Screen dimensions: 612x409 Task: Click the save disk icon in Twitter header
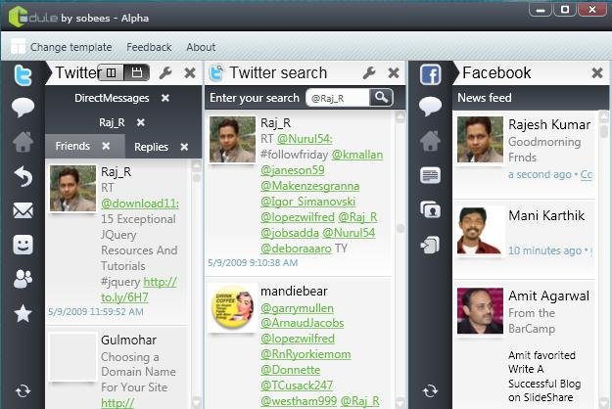137,72
